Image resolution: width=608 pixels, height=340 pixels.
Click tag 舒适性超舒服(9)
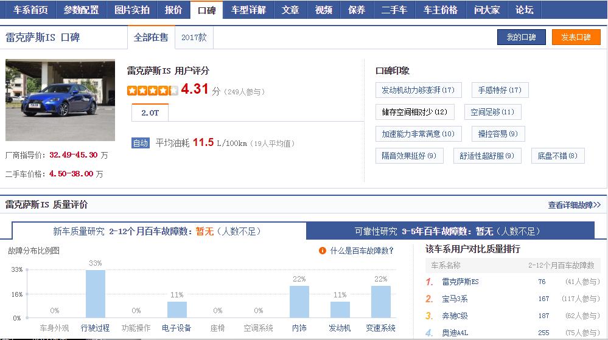pos(487,156)
